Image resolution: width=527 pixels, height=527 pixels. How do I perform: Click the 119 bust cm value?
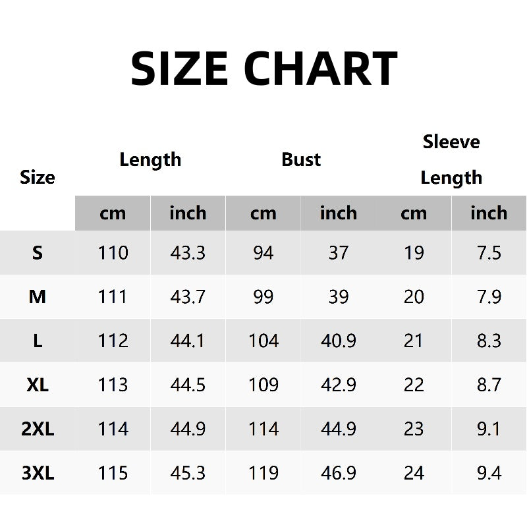263,473
